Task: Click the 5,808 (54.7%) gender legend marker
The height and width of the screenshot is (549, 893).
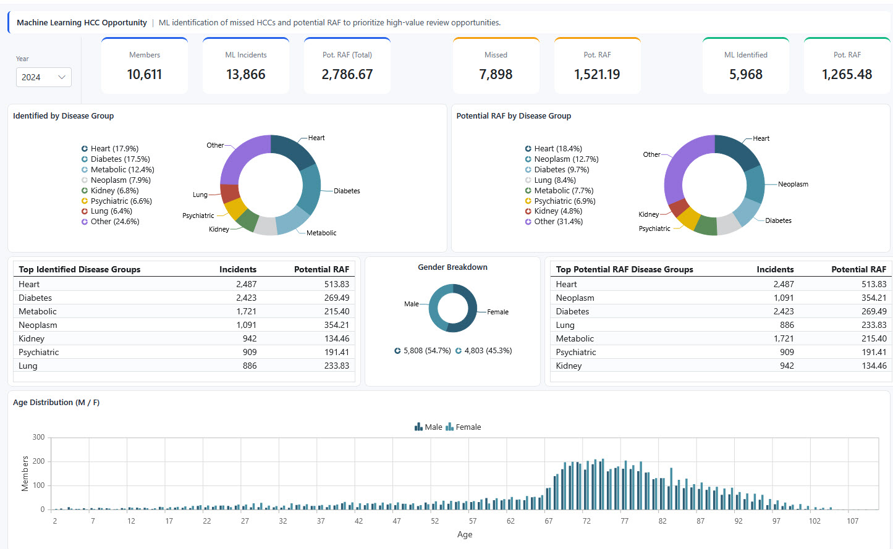Action: coord(397,351)
